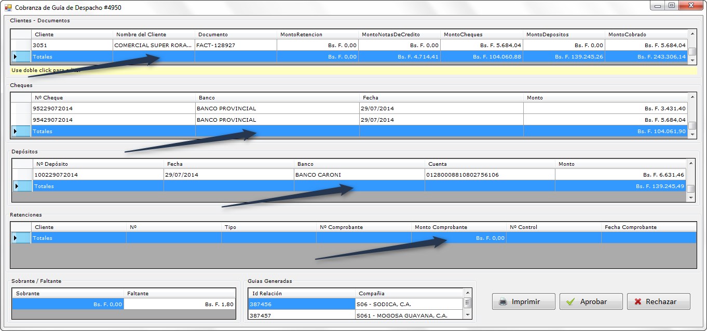Viewport: 707px width, 331px height.
Task: Click the red X icon on Rechazar
Action: tap(637, 301)
